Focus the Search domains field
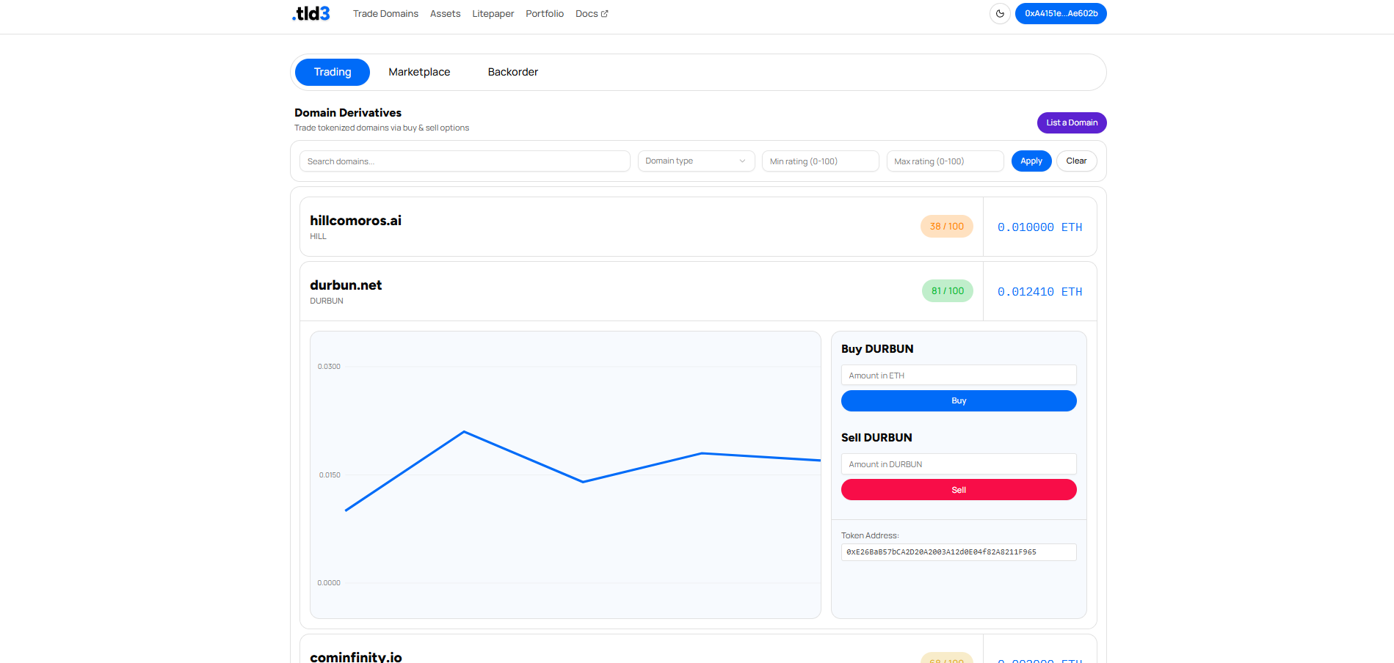Screen dimensions: 1394x663 pos(465,161)
